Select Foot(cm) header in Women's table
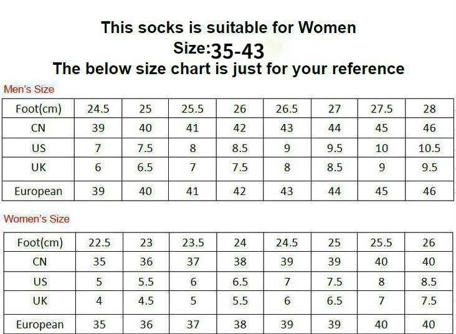The image size is (456, 334). point(39,242)
